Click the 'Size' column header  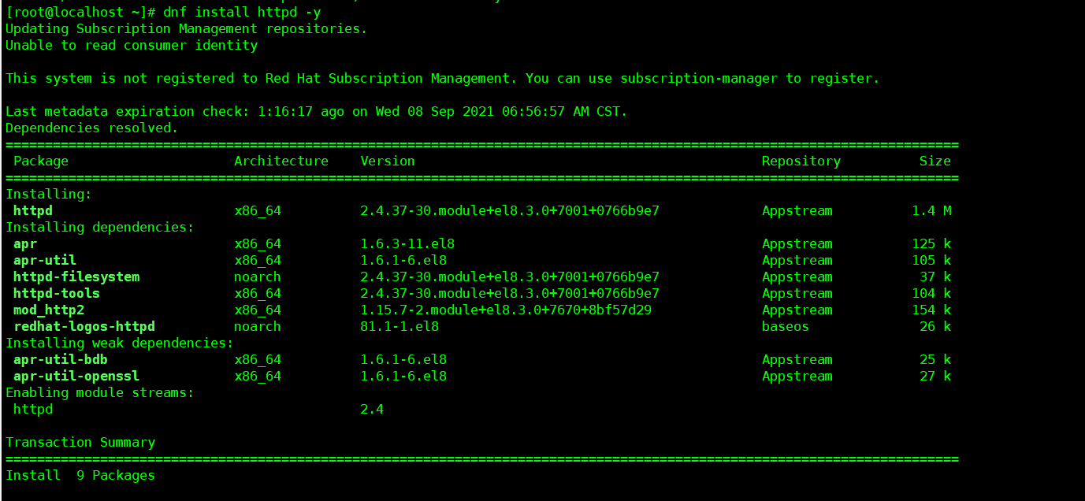click(935, 161)
